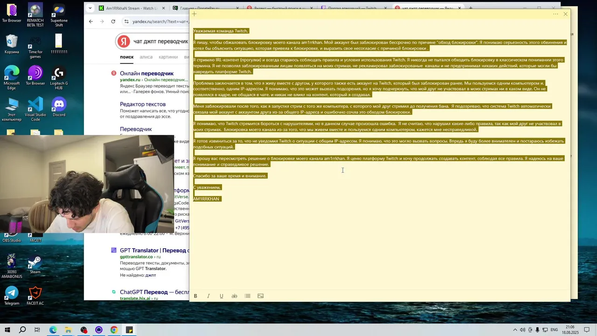Click the 'С уважением,' line in note
Viewport: 597px width, 336px height.
(207, 188)
